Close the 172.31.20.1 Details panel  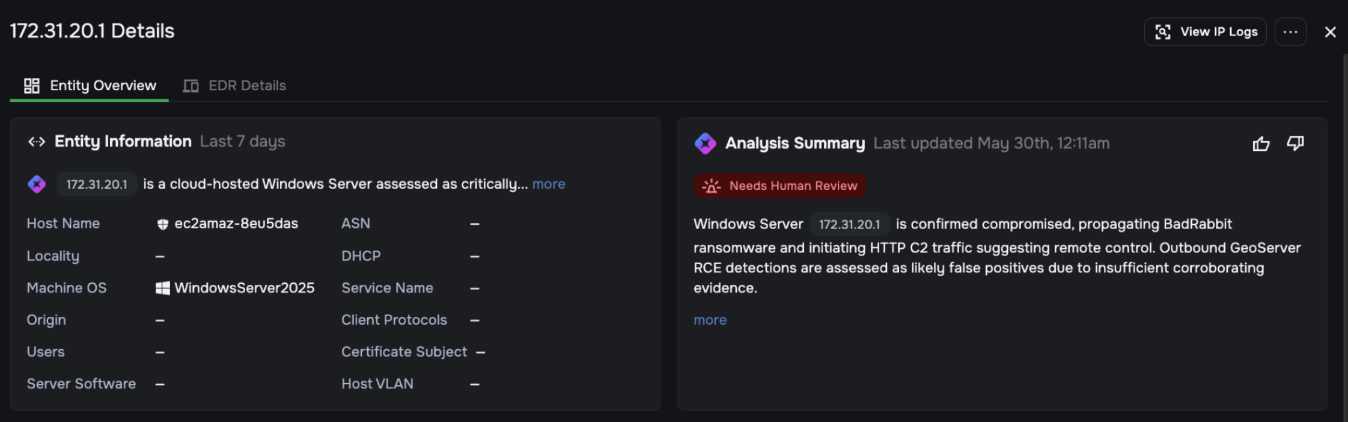1330,32
